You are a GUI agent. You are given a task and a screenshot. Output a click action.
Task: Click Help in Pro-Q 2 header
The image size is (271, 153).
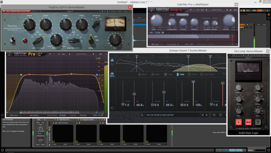[x=100, y=54]
